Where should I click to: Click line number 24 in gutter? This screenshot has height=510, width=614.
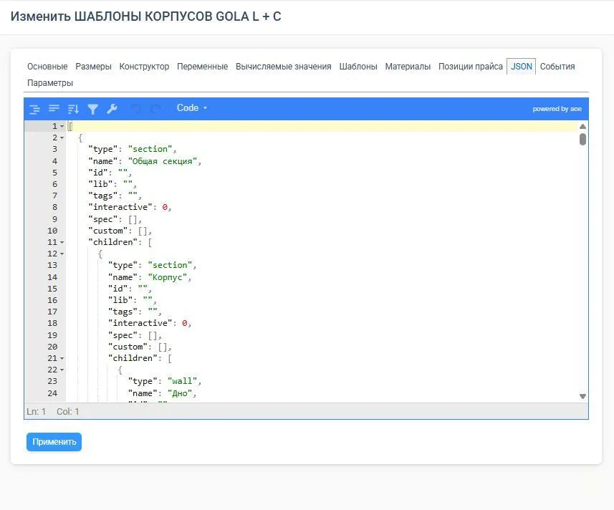click(x=52, y=393)
